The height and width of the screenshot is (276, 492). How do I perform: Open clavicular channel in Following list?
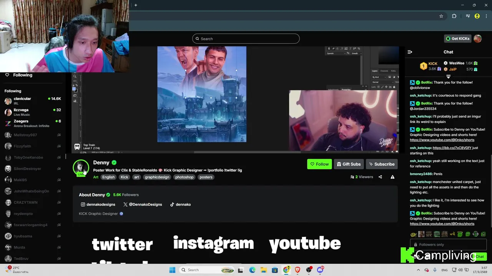click(x=33, y=101)
